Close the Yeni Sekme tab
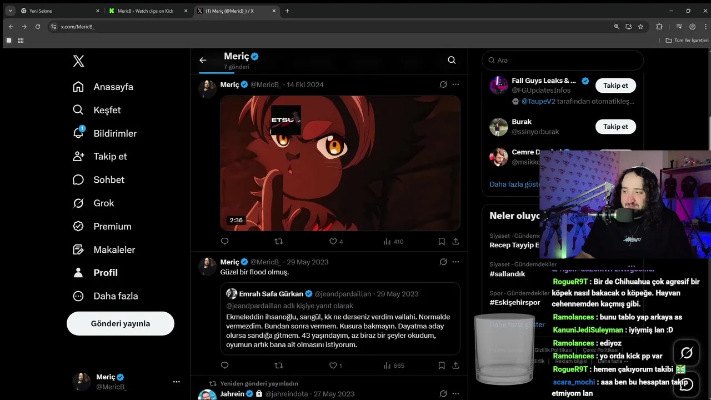This screenshot has width=711, height=400. click(98, 11)
